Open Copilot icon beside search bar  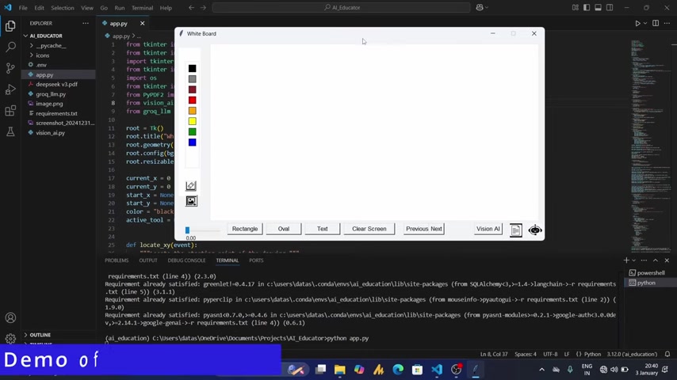[480, 7]
